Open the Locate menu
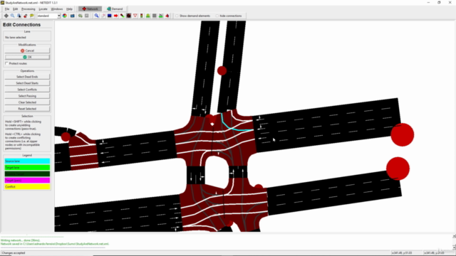Screen dimensions: 456x256 point(43,9)
